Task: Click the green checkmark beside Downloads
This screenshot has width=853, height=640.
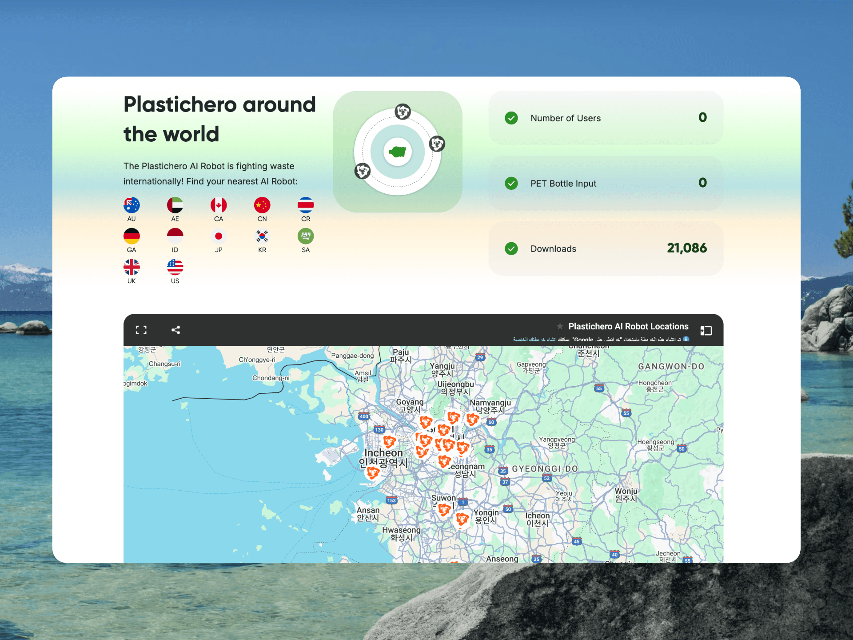Action: click(x=511, y=248)
